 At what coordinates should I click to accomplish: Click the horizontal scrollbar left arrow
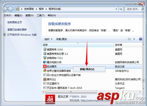click(x=43, y=92)
